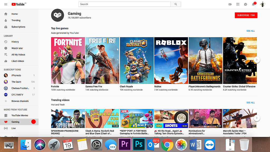Open Counter-Strike Global Offensive cover thumbnail
The image size is (270, 152).
pyautogui.click(x=240, y=60)
